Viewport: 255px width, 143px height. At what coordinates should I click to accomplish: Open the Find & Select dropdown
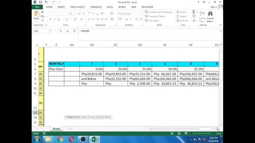tap(210, 17)
